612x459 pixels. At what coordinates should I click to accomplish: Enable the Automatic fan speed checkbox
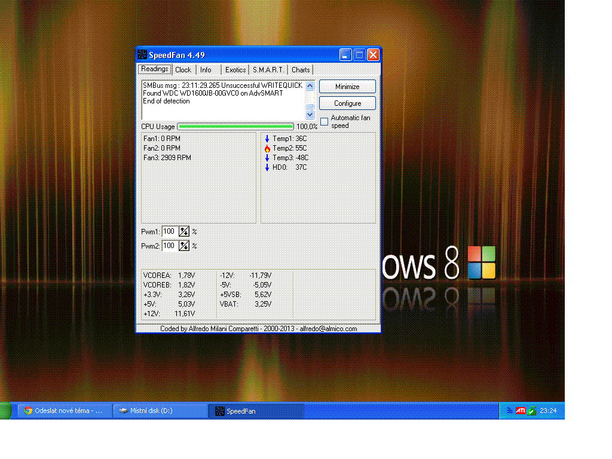(x=325, y=122)
